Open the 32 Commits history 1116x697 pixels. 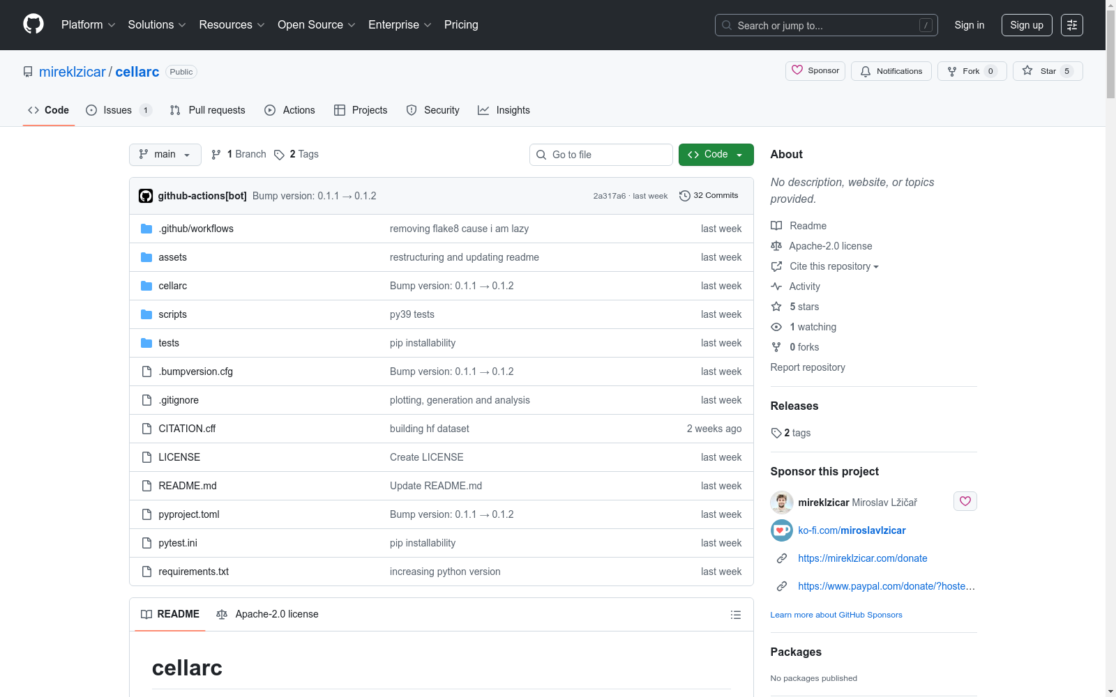(709, 196)
